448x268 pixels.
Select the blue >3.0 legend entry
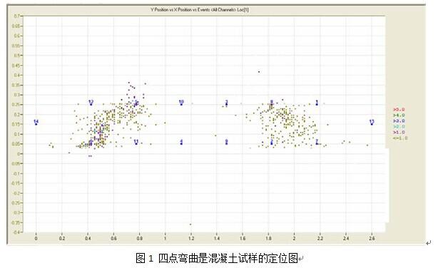pyautogui.click(x=399, y=121)
